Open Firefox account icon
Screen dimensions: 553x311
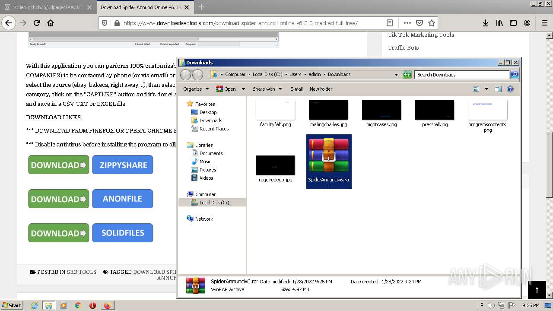pyautogui.click(x=527, y=23)
